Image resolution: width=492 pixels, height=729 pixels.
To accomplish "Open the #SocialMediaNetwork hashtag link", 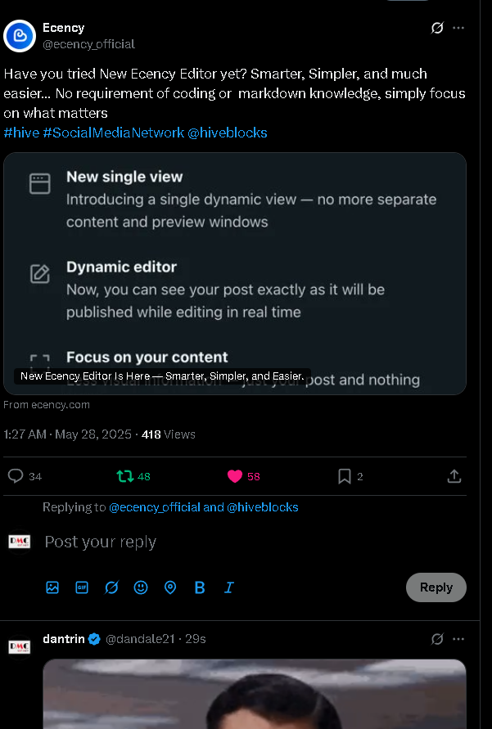I will [114, 133].
